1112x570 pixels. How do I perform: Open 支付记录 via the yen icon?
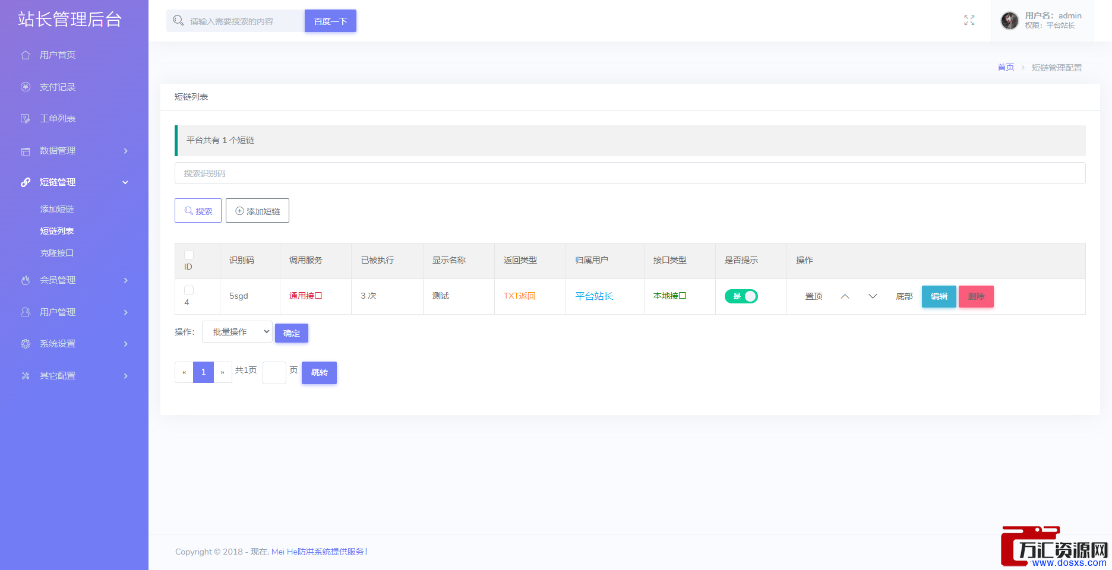26,87
